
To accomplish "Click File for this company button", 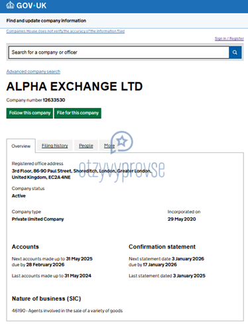I will tap(78, 113).
